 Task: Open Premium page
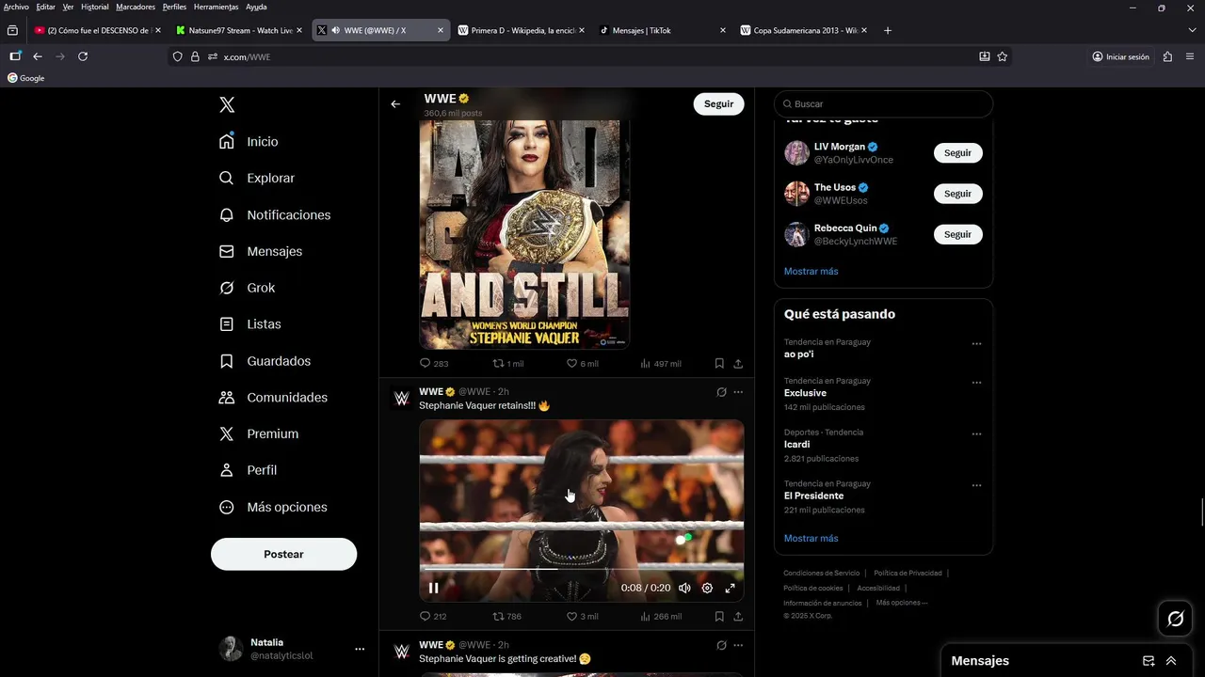259,433
